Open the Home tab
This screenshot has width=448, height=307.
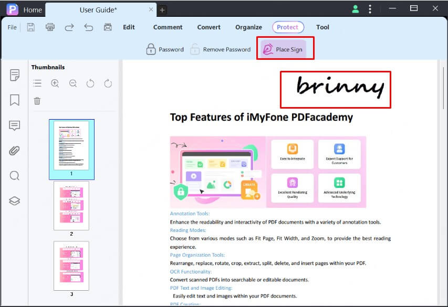(33, 10)
